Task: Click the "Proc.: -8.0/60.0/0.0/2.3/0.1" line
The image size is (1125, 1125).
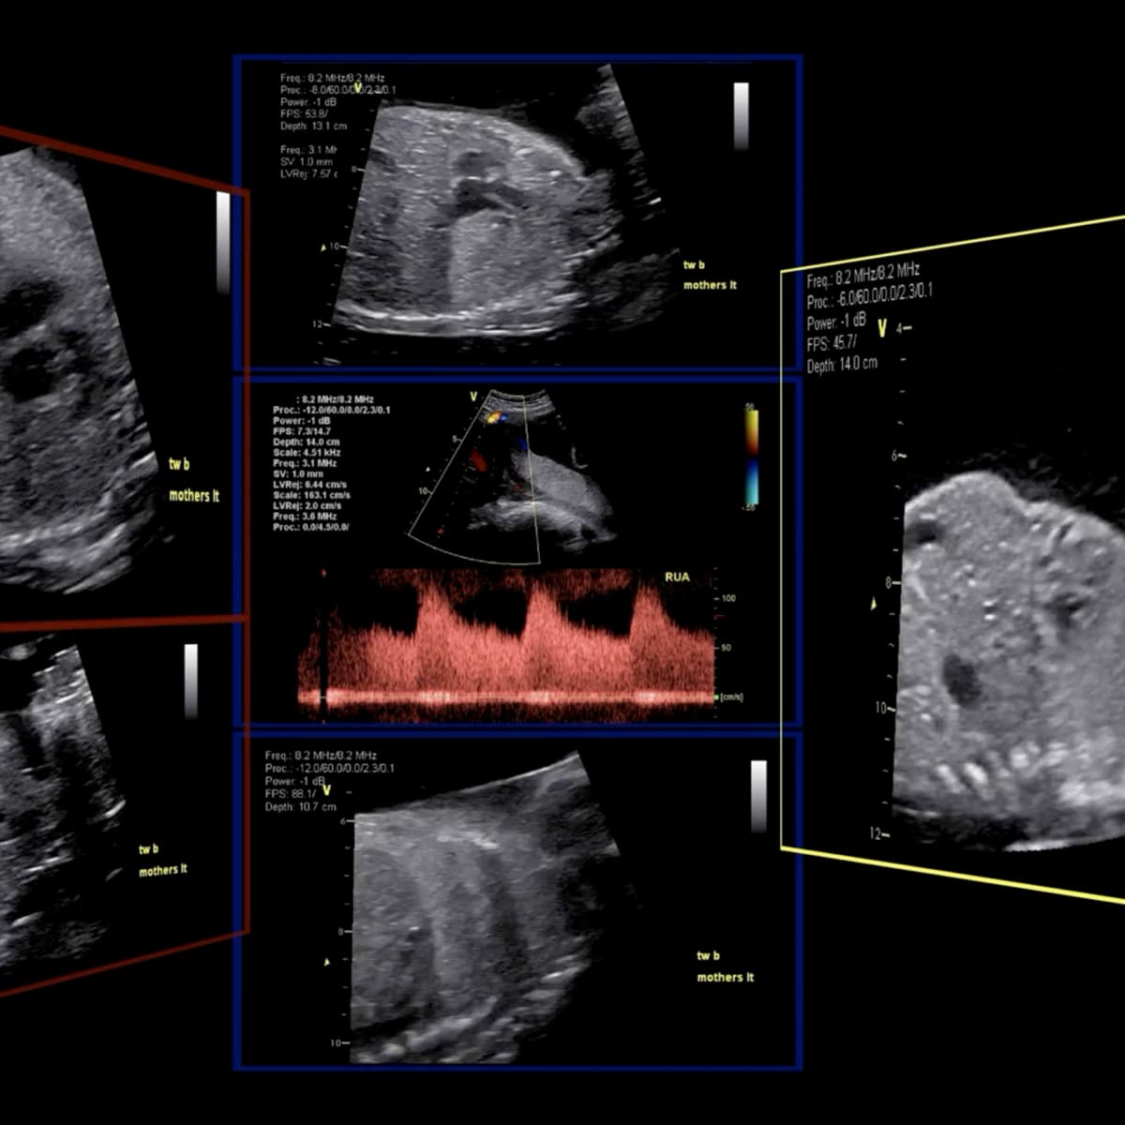Action: [x=337, y=90]
